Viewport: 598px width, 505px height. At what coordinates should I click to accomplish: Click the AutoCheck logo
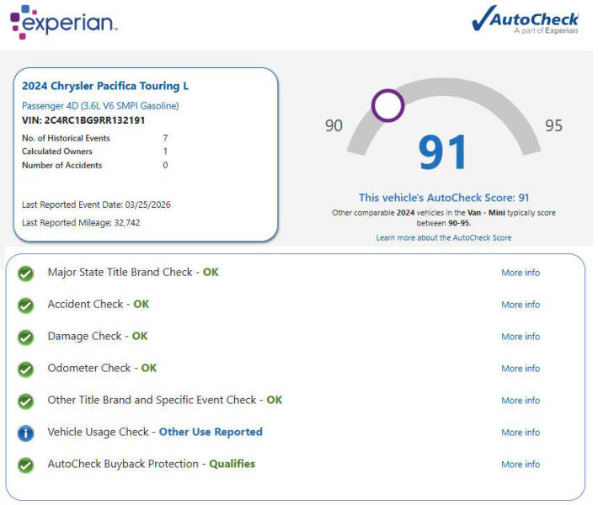click(x=526, y=19)
